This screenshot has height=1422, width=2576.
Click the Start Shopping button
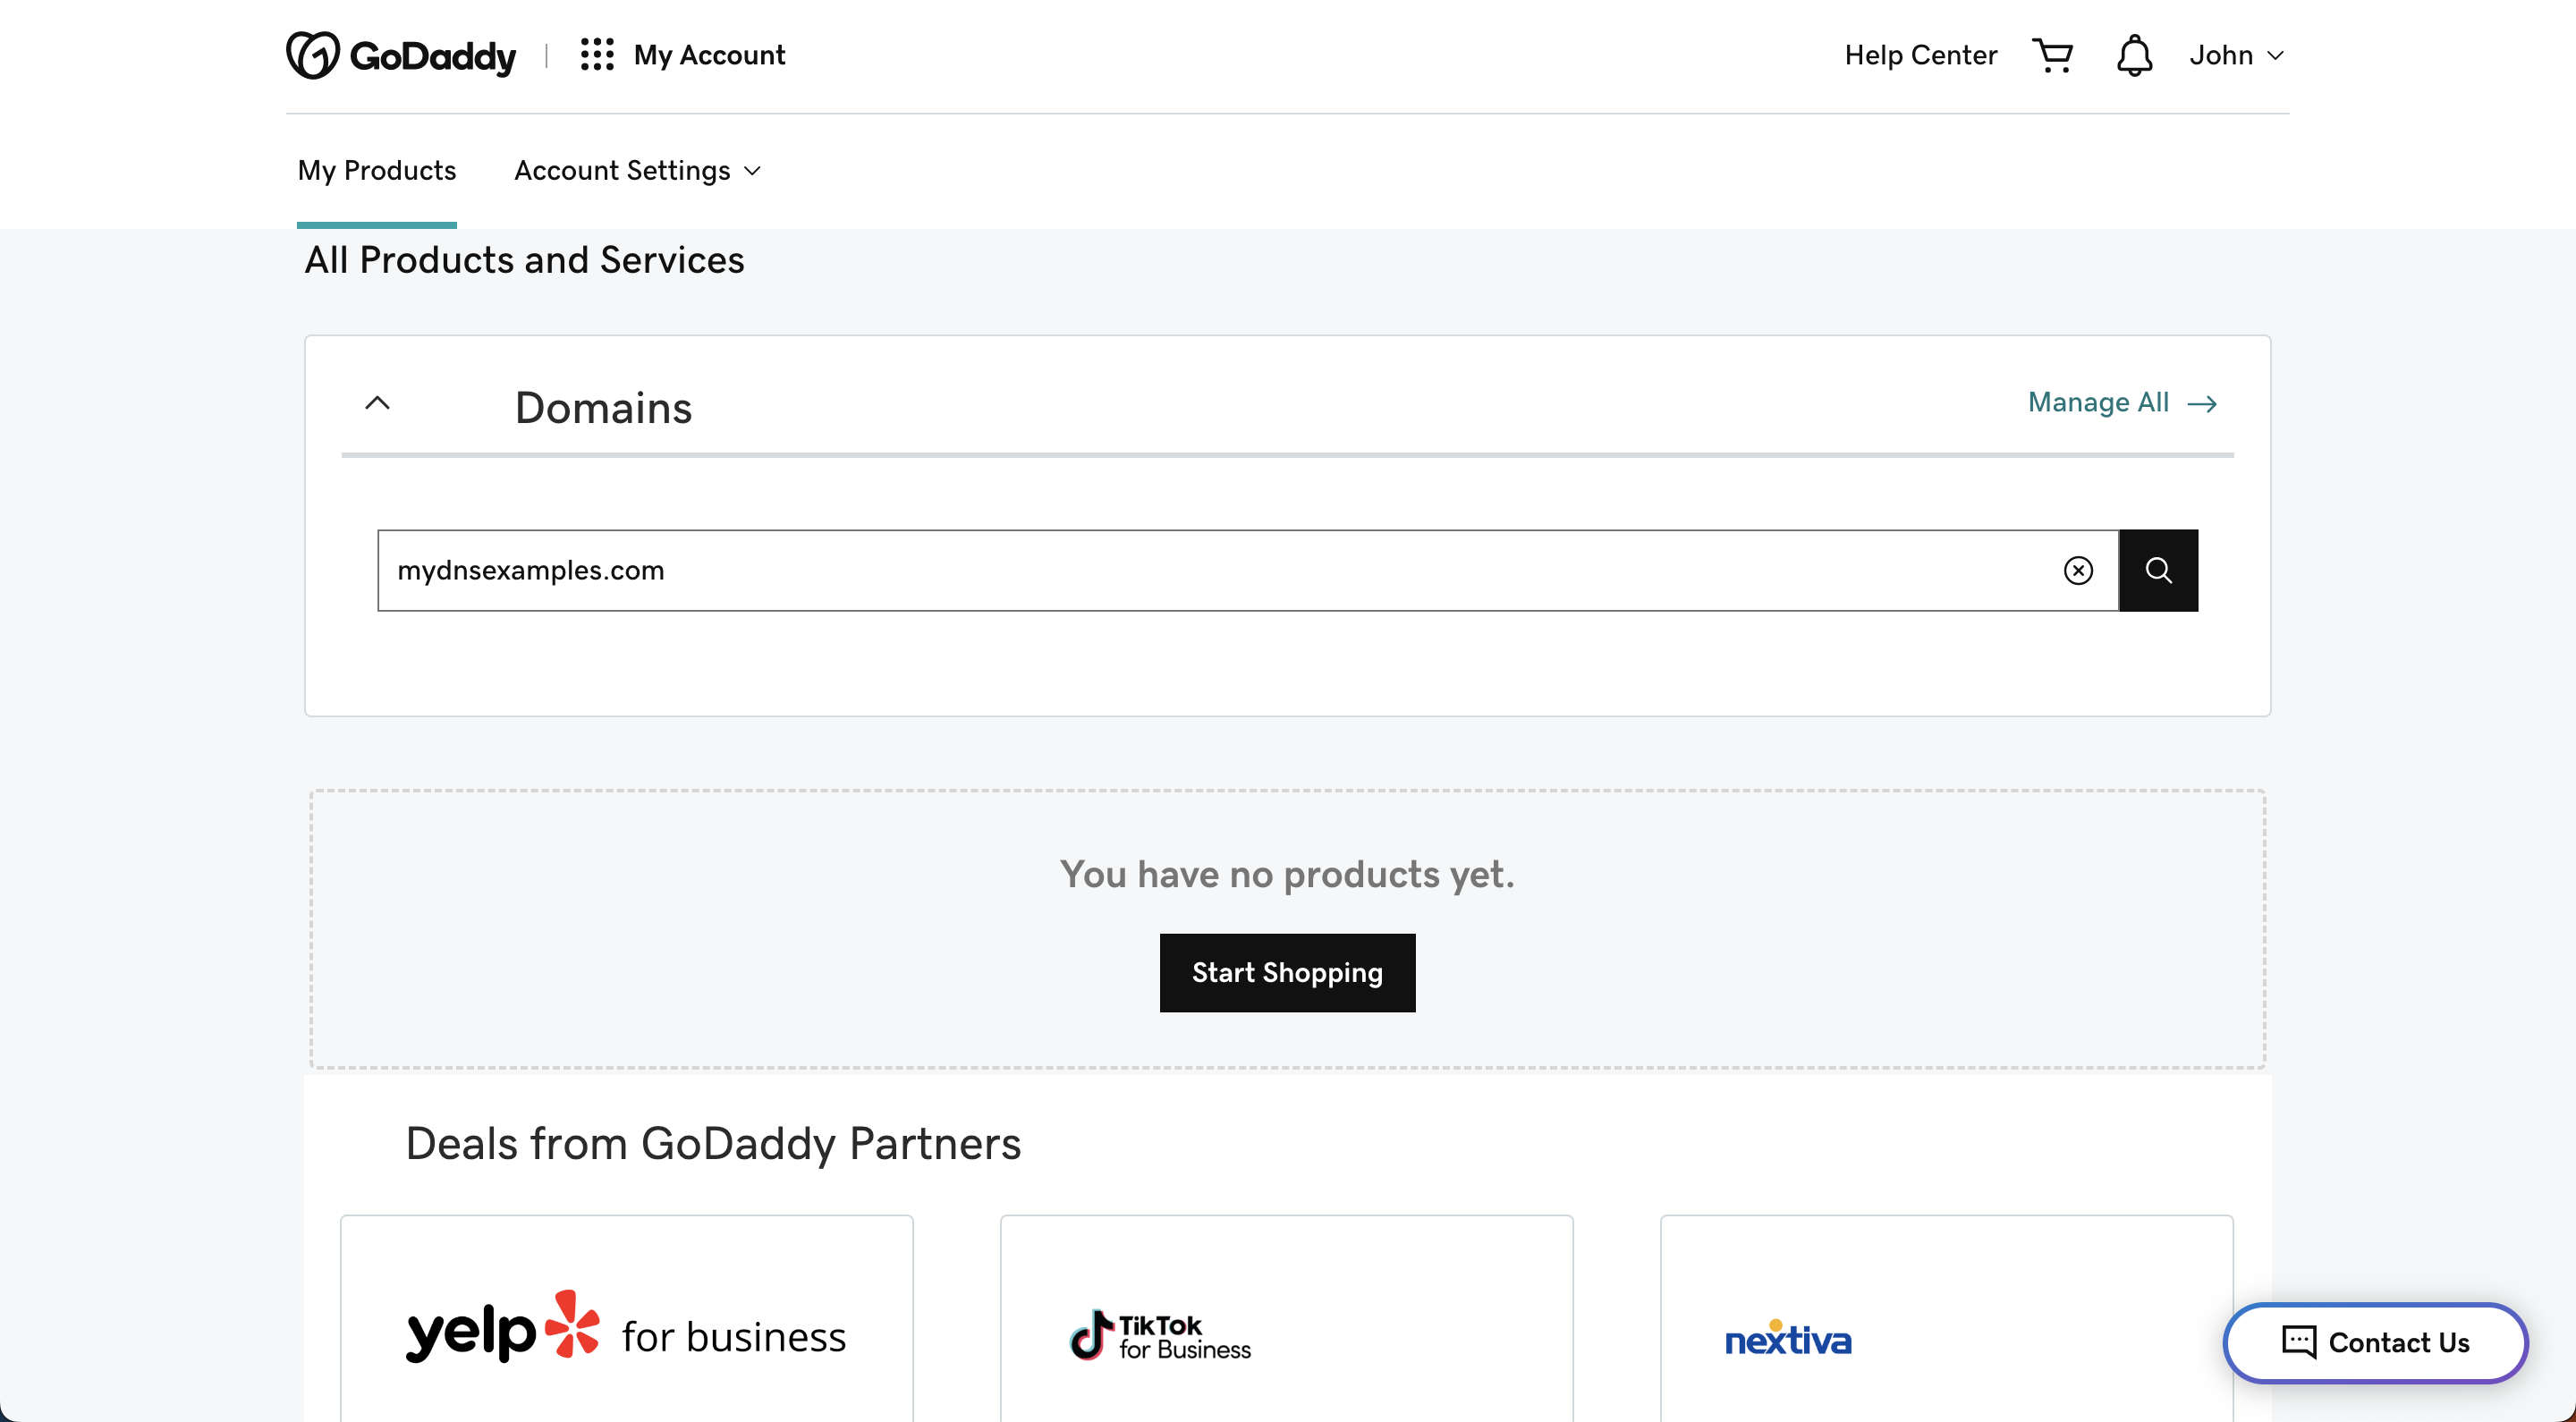click(1287, 972)
